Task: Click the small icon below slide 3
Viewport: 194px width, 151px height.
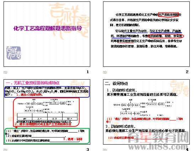Action: [x=5, y=150]
